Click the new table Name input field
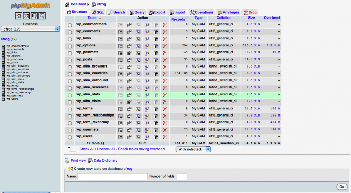 pos(112,177)
